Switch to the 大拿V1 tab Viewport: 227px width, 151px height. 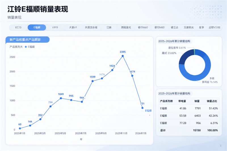(73, 28)
